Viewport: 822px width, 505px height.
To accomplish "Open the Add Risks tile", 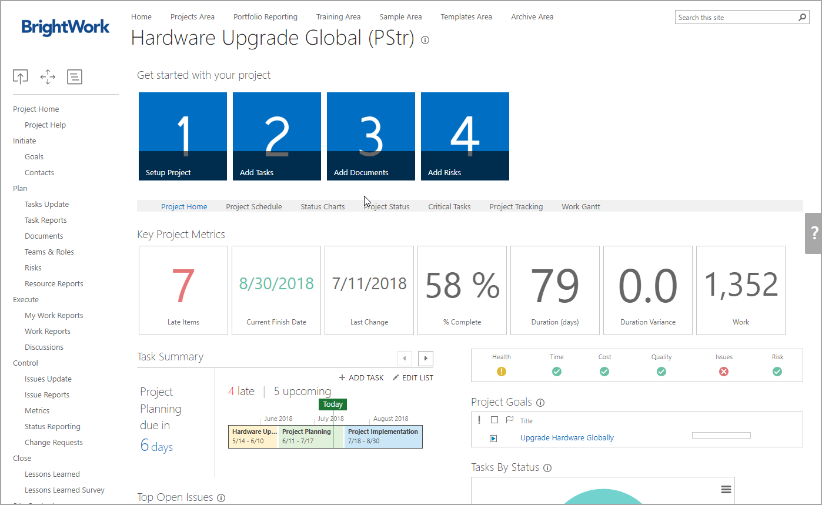I will click(465, 136).
